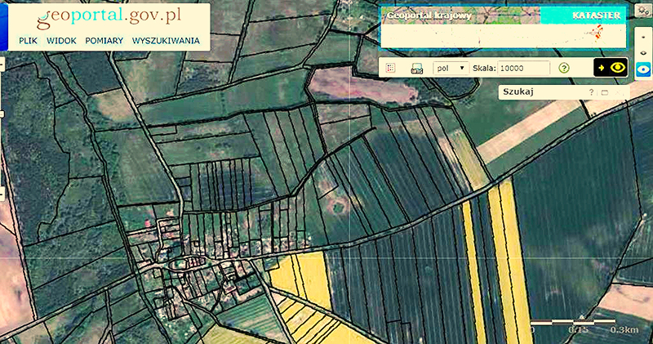Expand the 'pol' language dropdown
Viewport: 653px width, 344px height.
451,69
